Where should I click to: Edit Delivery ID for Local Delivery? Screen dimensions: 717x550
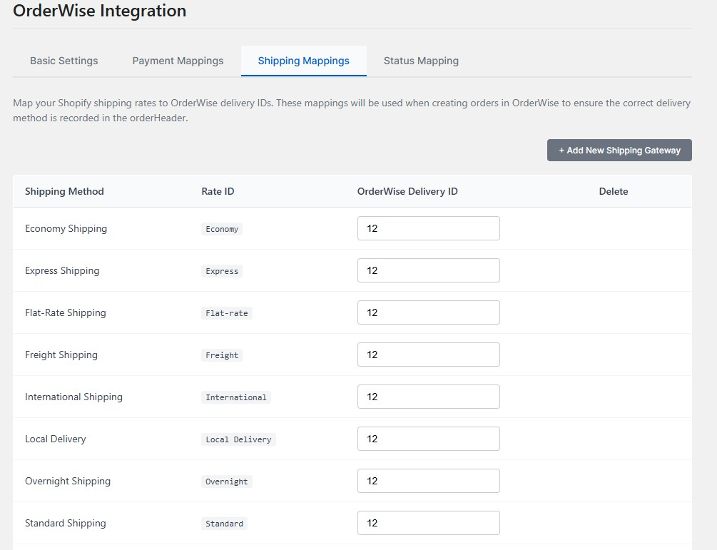(x=429, y=439)
